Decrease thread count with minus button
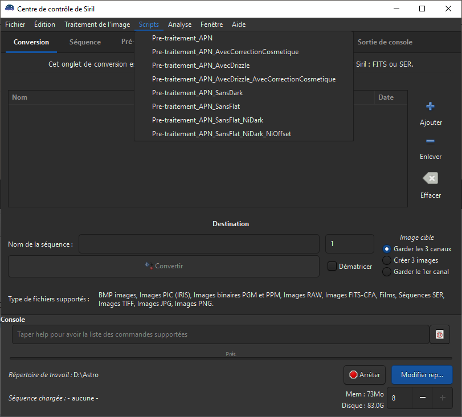462x417 pixels. tap(423, 398)
